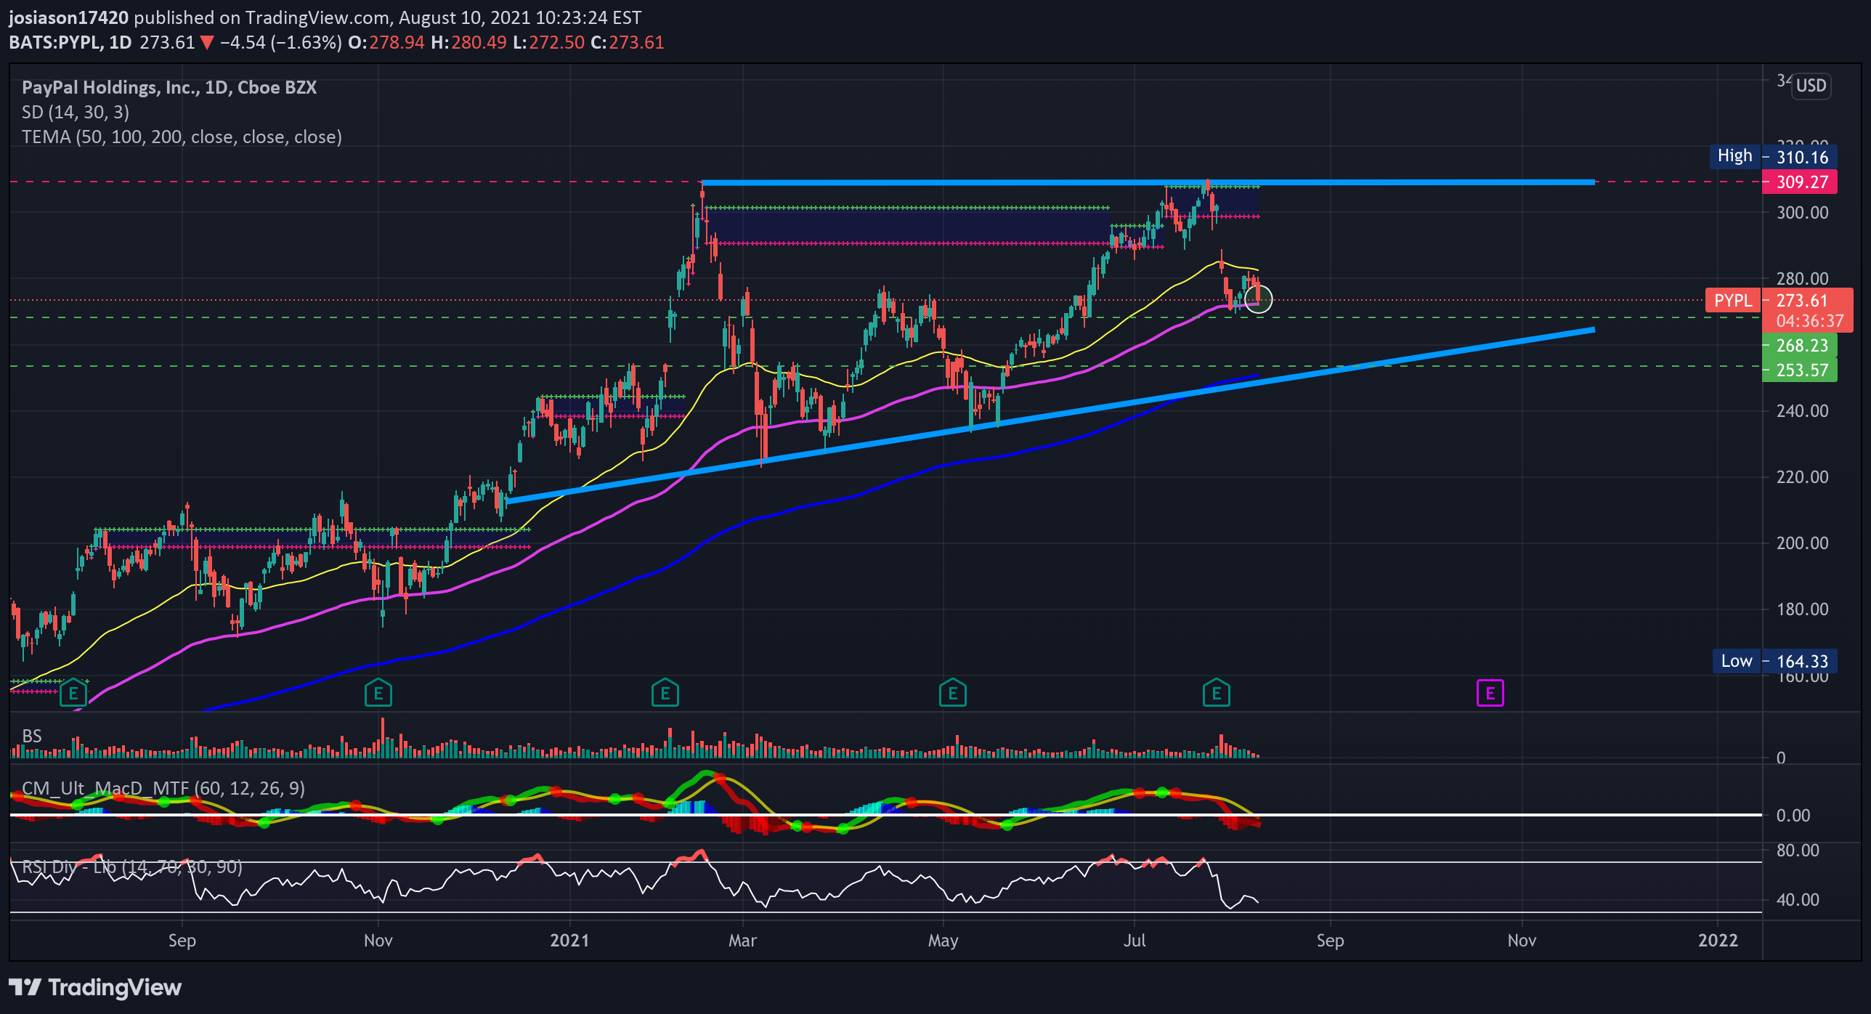Click the purple upcoming earnings marker
Viewport: 1871px width, 1014px height.
pos(1490,693)
